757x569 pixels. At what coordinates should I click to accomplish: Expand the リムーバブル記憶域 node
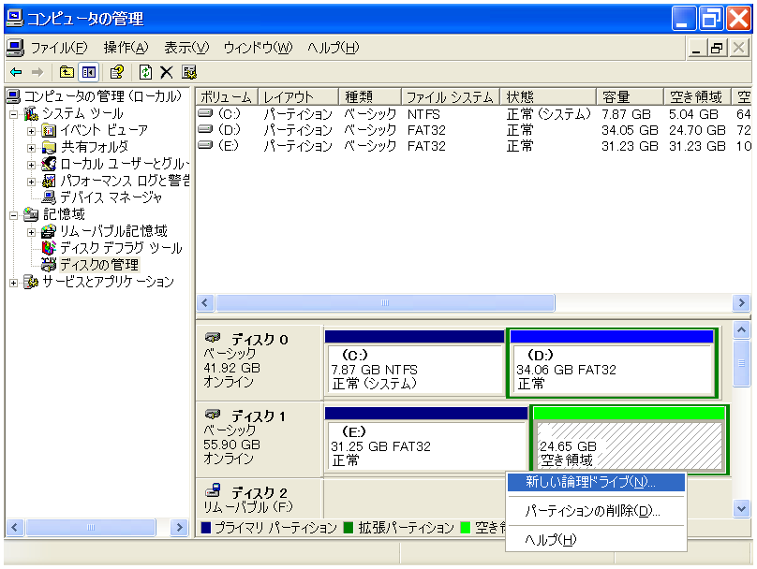31,232
